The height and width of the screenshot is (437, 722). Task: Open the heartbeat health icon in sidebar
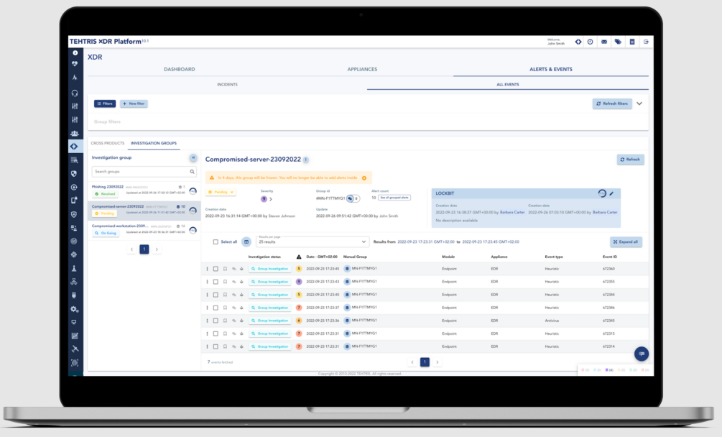[75, 63]
